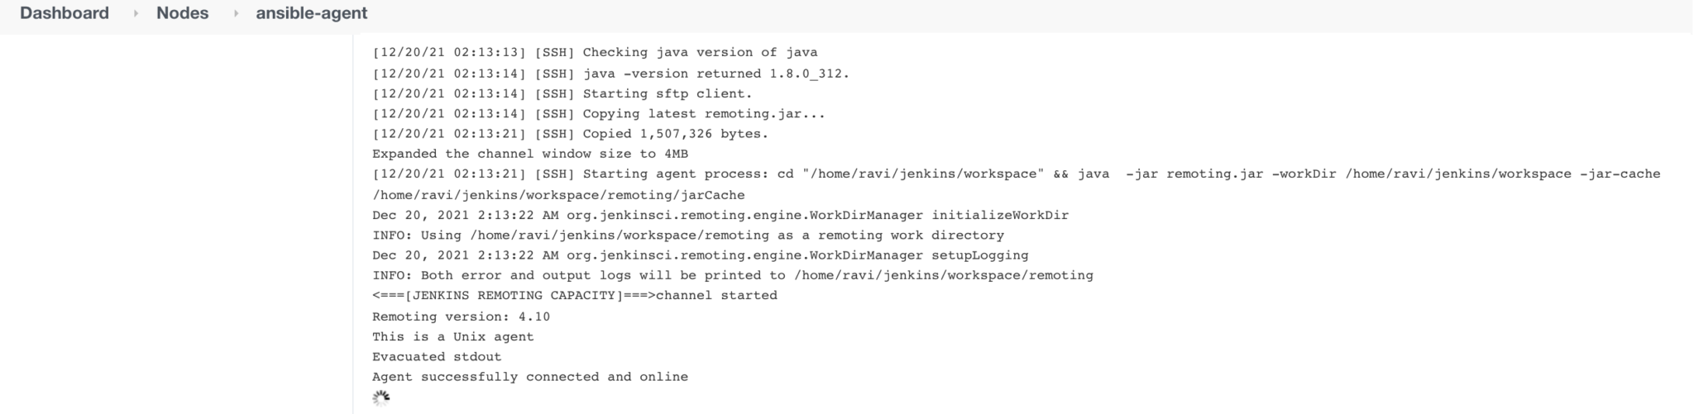Click the 'Copied 1,507,326 bytes' log line

(x=570, y=134)
